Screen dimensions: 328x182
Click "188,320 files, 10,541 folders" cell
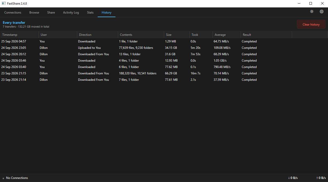[138, 73]
